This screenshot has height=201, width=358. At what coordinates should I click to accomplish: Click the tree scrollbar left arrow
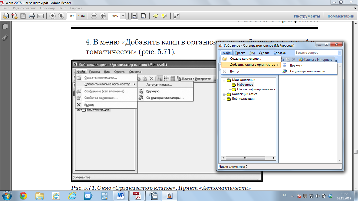223,158
